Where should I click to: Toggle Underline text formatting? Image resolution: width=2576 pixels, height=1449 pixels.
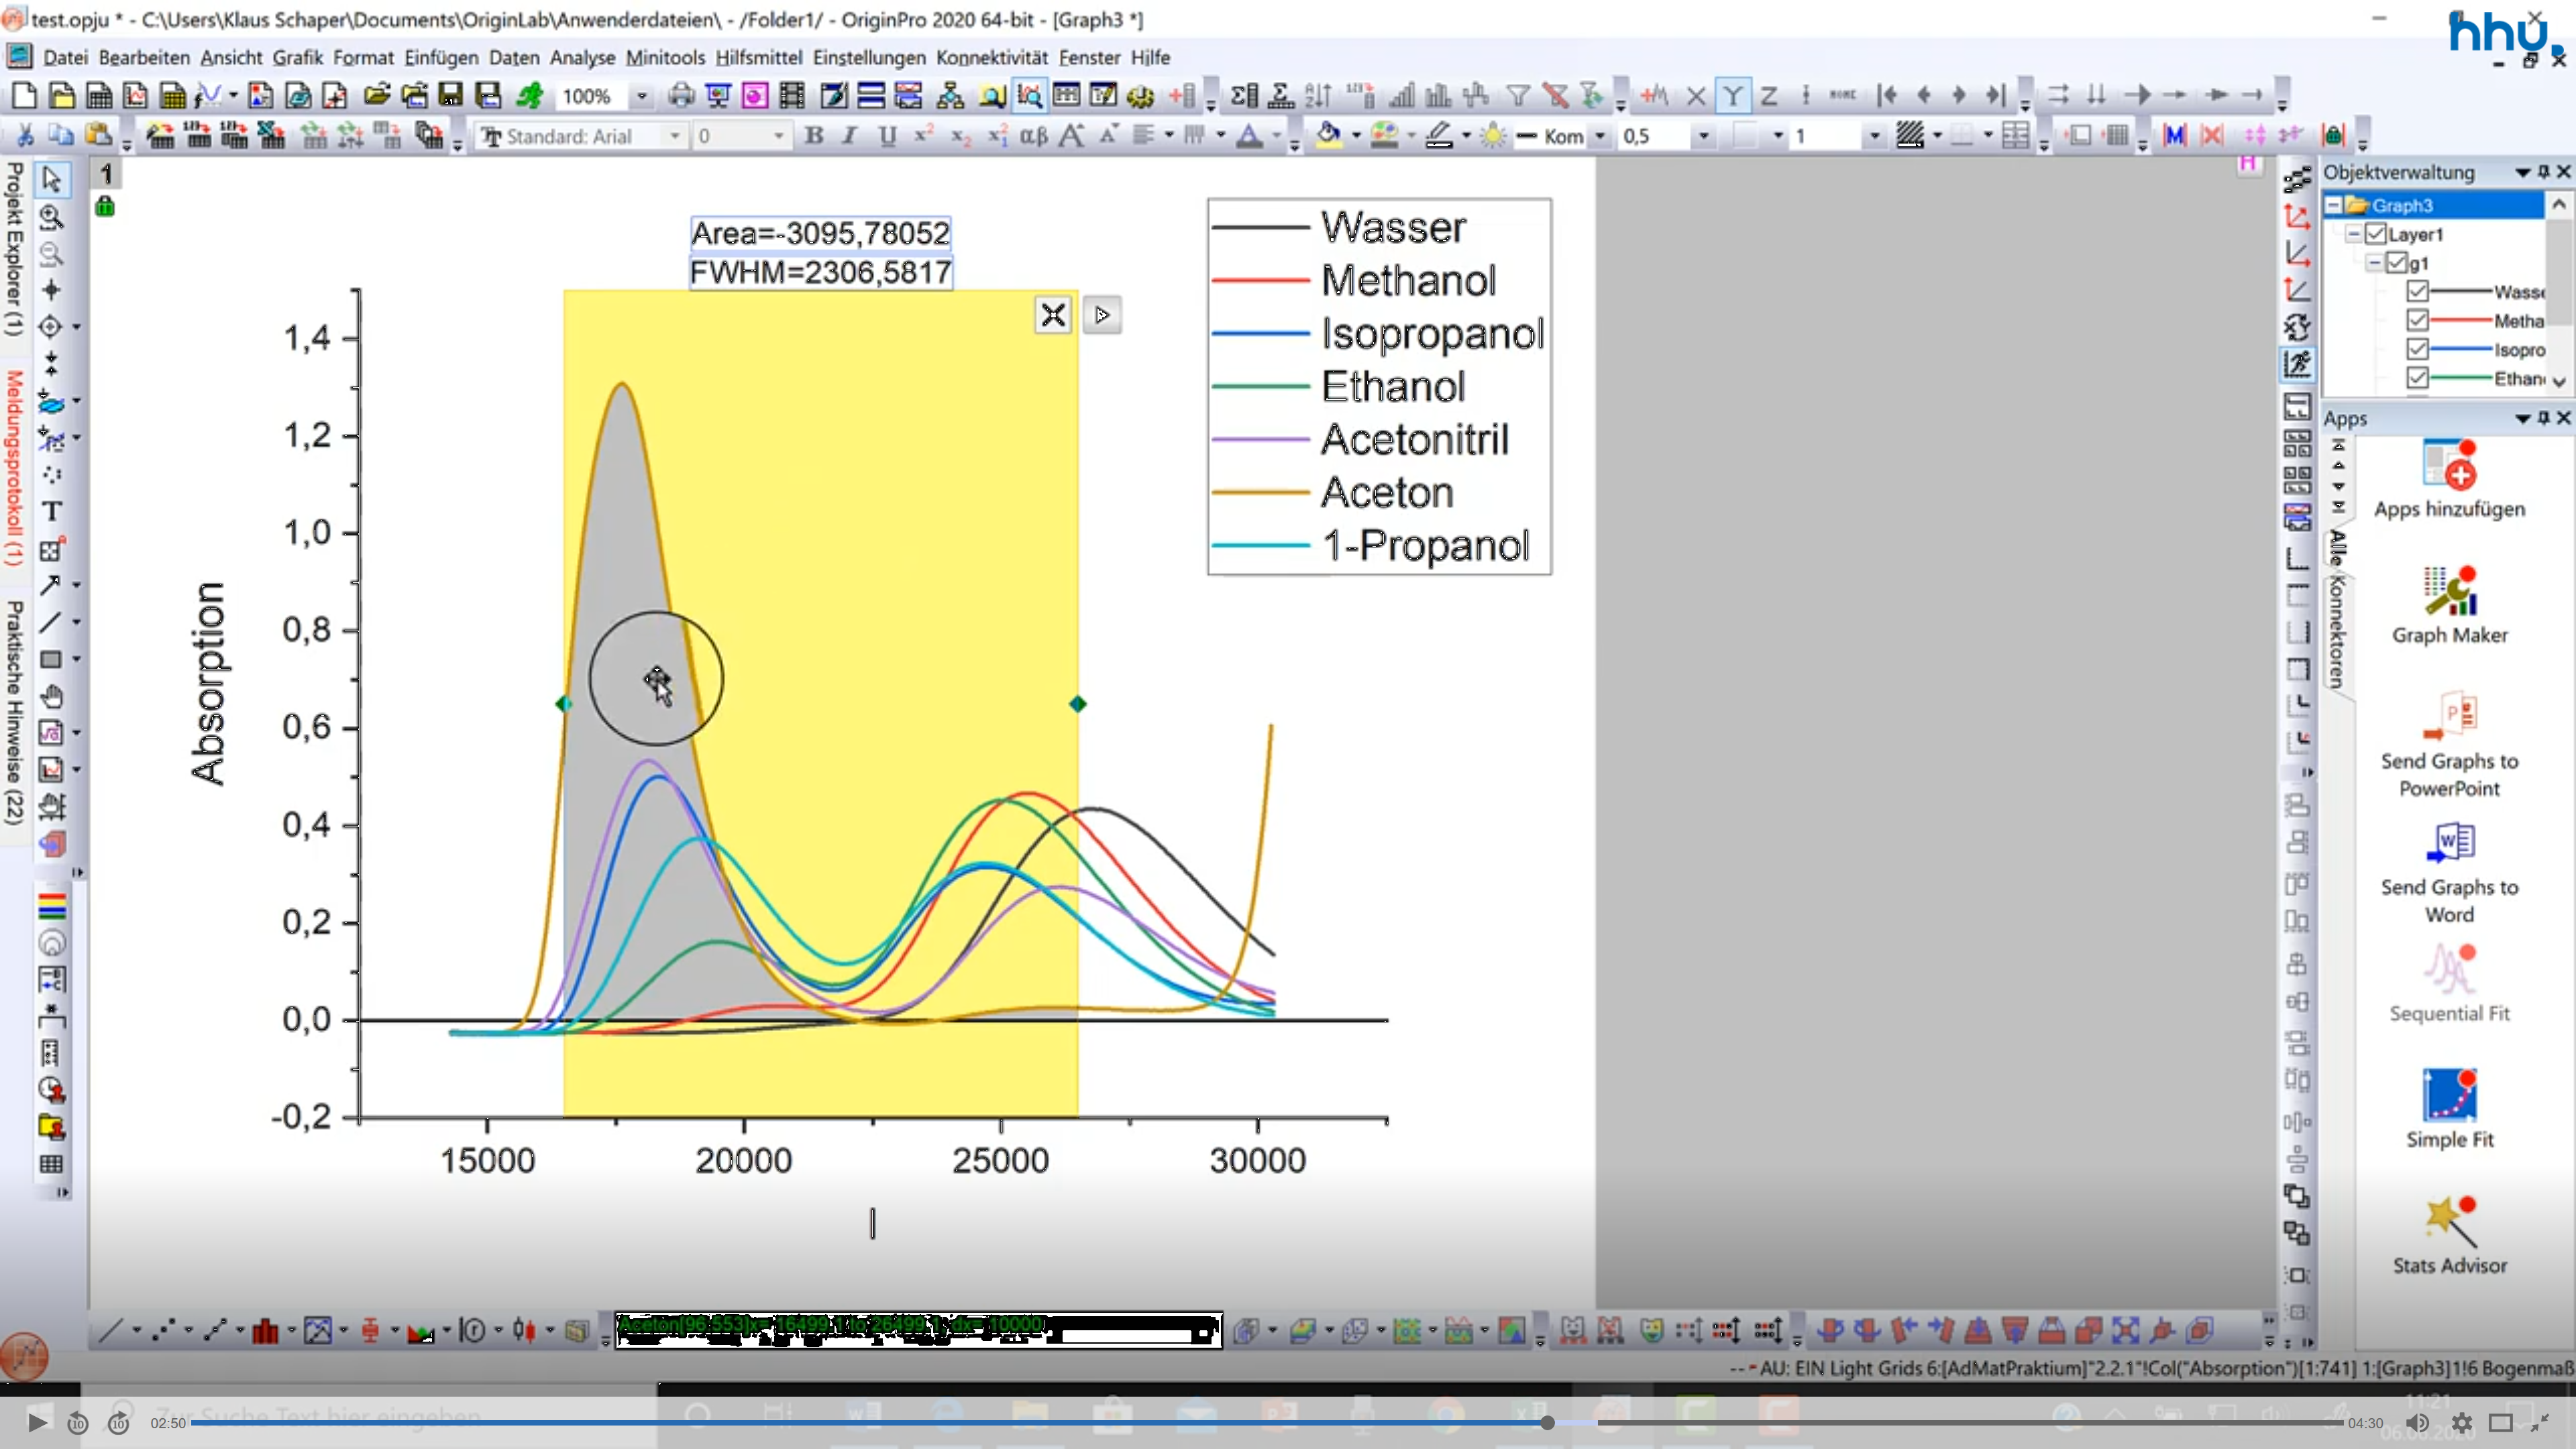(886, 135)
